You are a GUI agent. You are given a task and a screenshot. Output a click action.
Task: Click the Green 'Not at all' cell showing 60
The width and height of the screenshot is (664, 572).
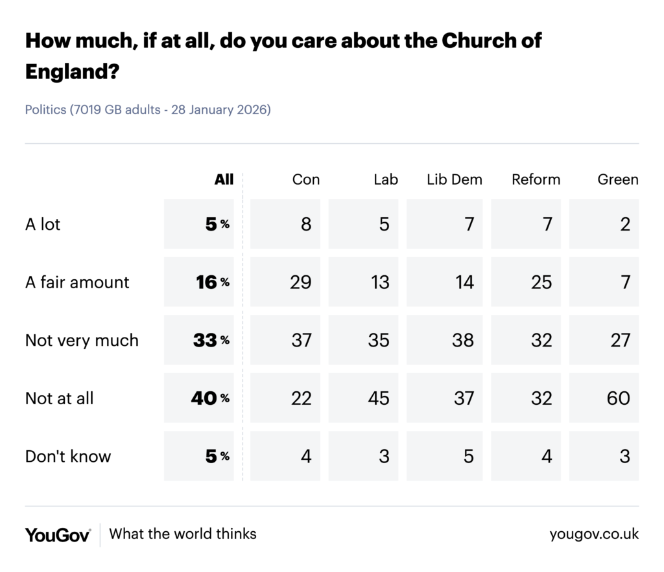[x=604, y=398]
